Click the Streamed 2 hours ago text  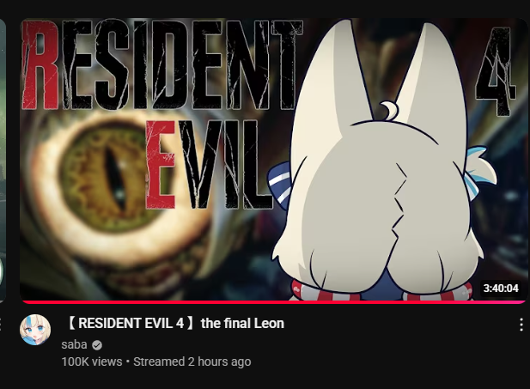click(x=192, y=362)
